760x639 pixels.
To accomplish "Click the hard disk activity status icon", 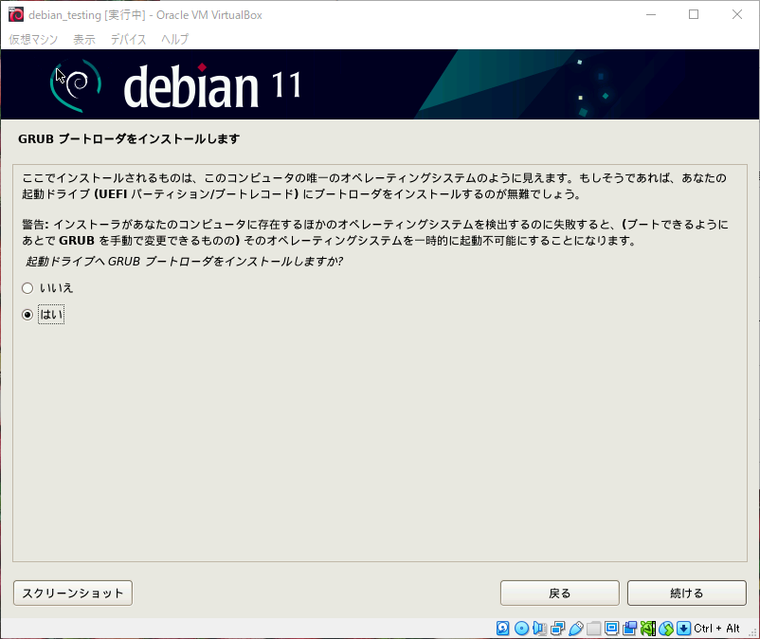I will tap(502, 629).
